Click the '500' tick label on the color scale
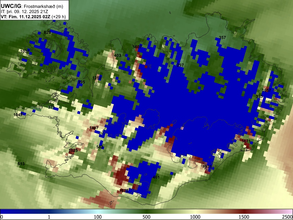 (146, 217)
